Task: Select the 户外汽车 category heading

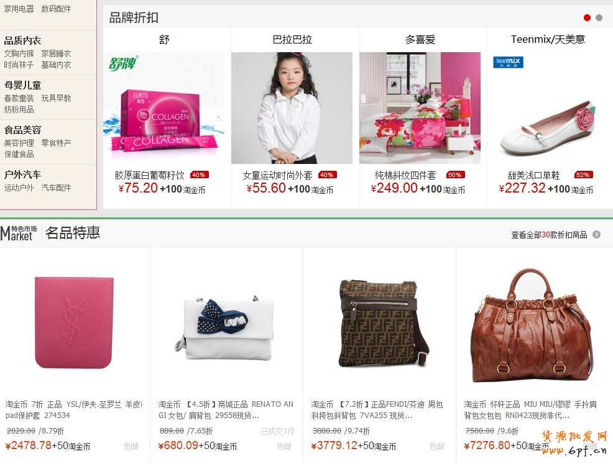Action: tap(22, 175)
